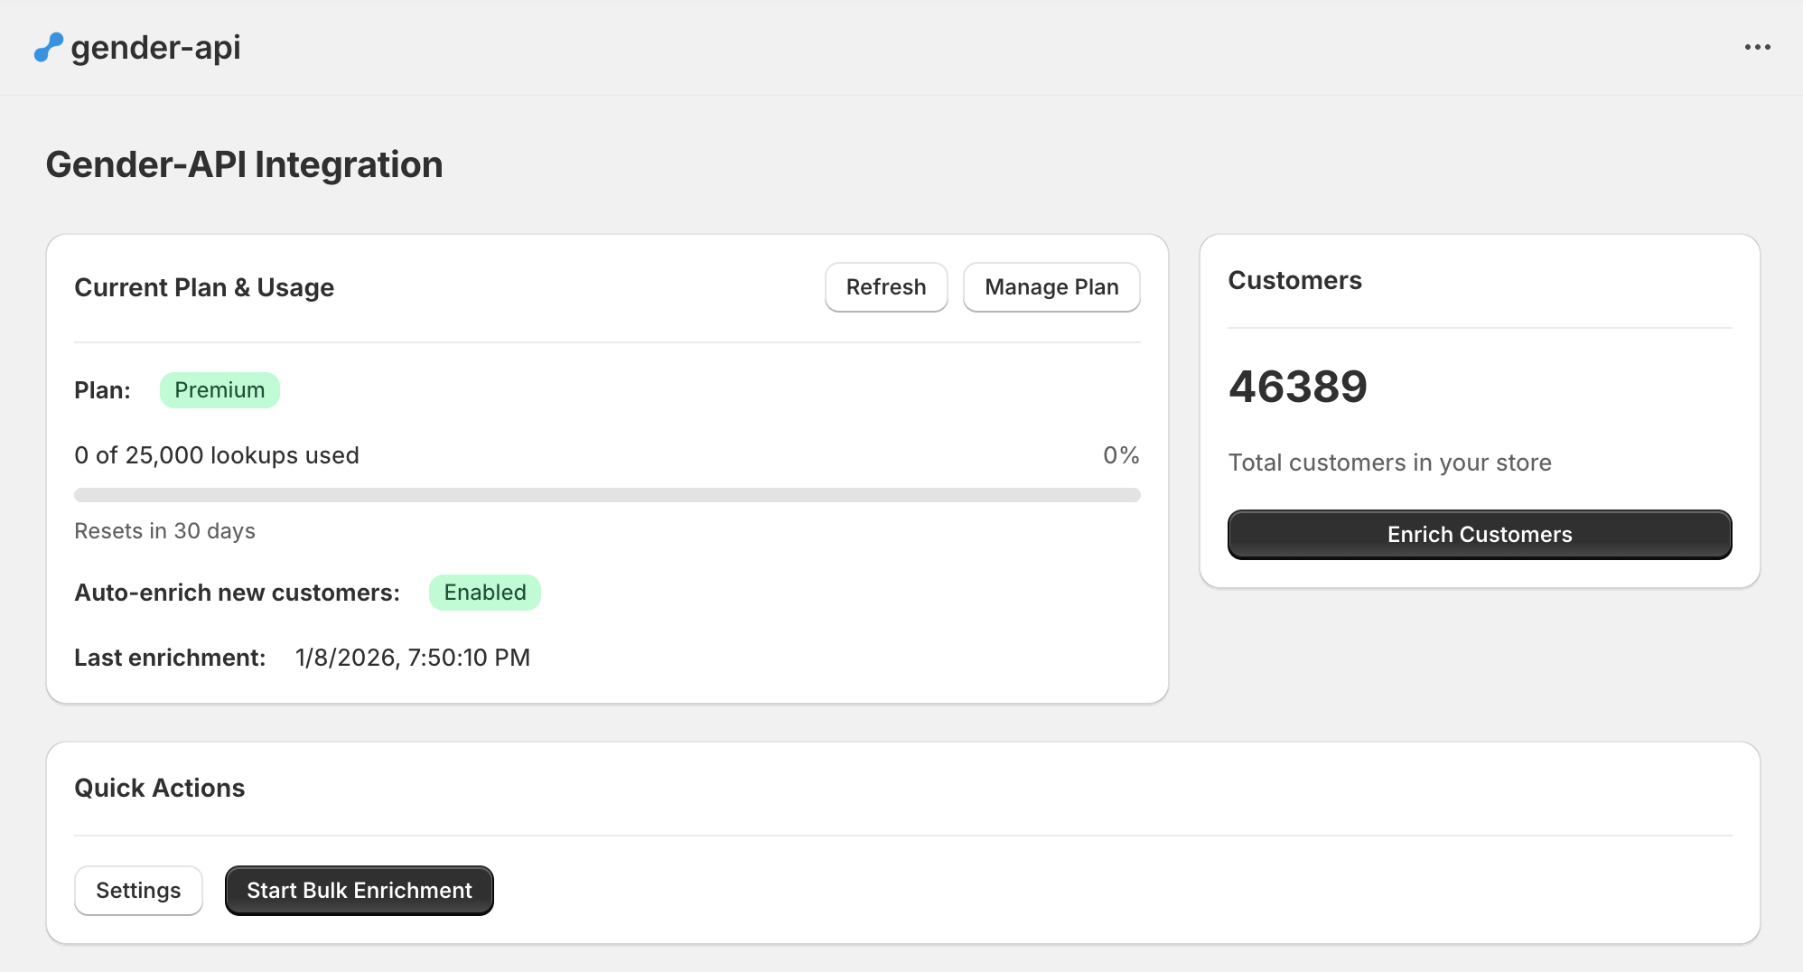
Task: Click the Current Plan & Usage heading
Action: tap(204, 287)
